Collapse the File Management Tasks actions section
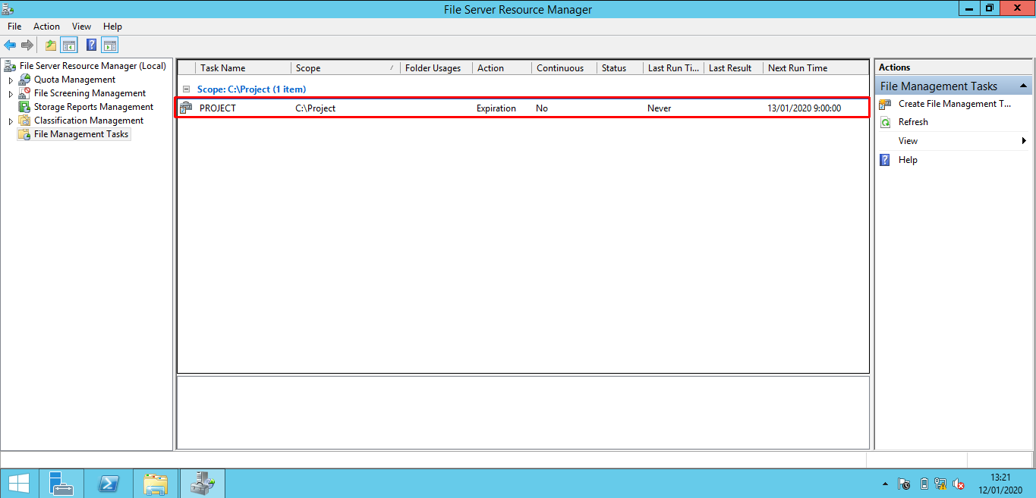 tap(1023, 86)
